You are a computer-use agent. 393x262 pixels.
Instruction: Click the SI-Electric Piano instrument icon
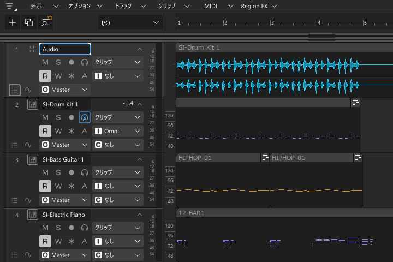pos(33,215)
